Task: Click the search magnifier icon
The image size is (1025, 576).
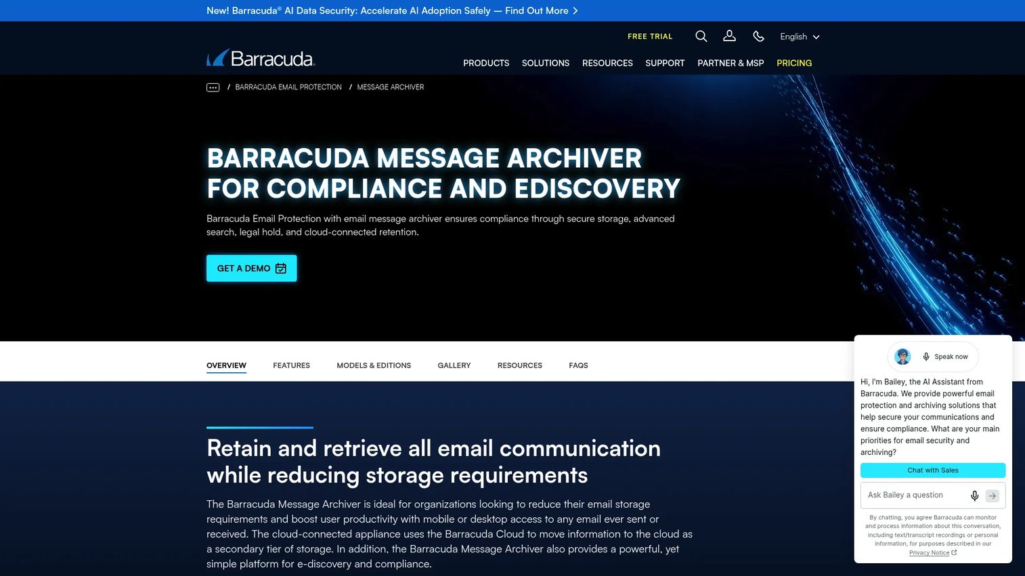Action: pos(701,37)
